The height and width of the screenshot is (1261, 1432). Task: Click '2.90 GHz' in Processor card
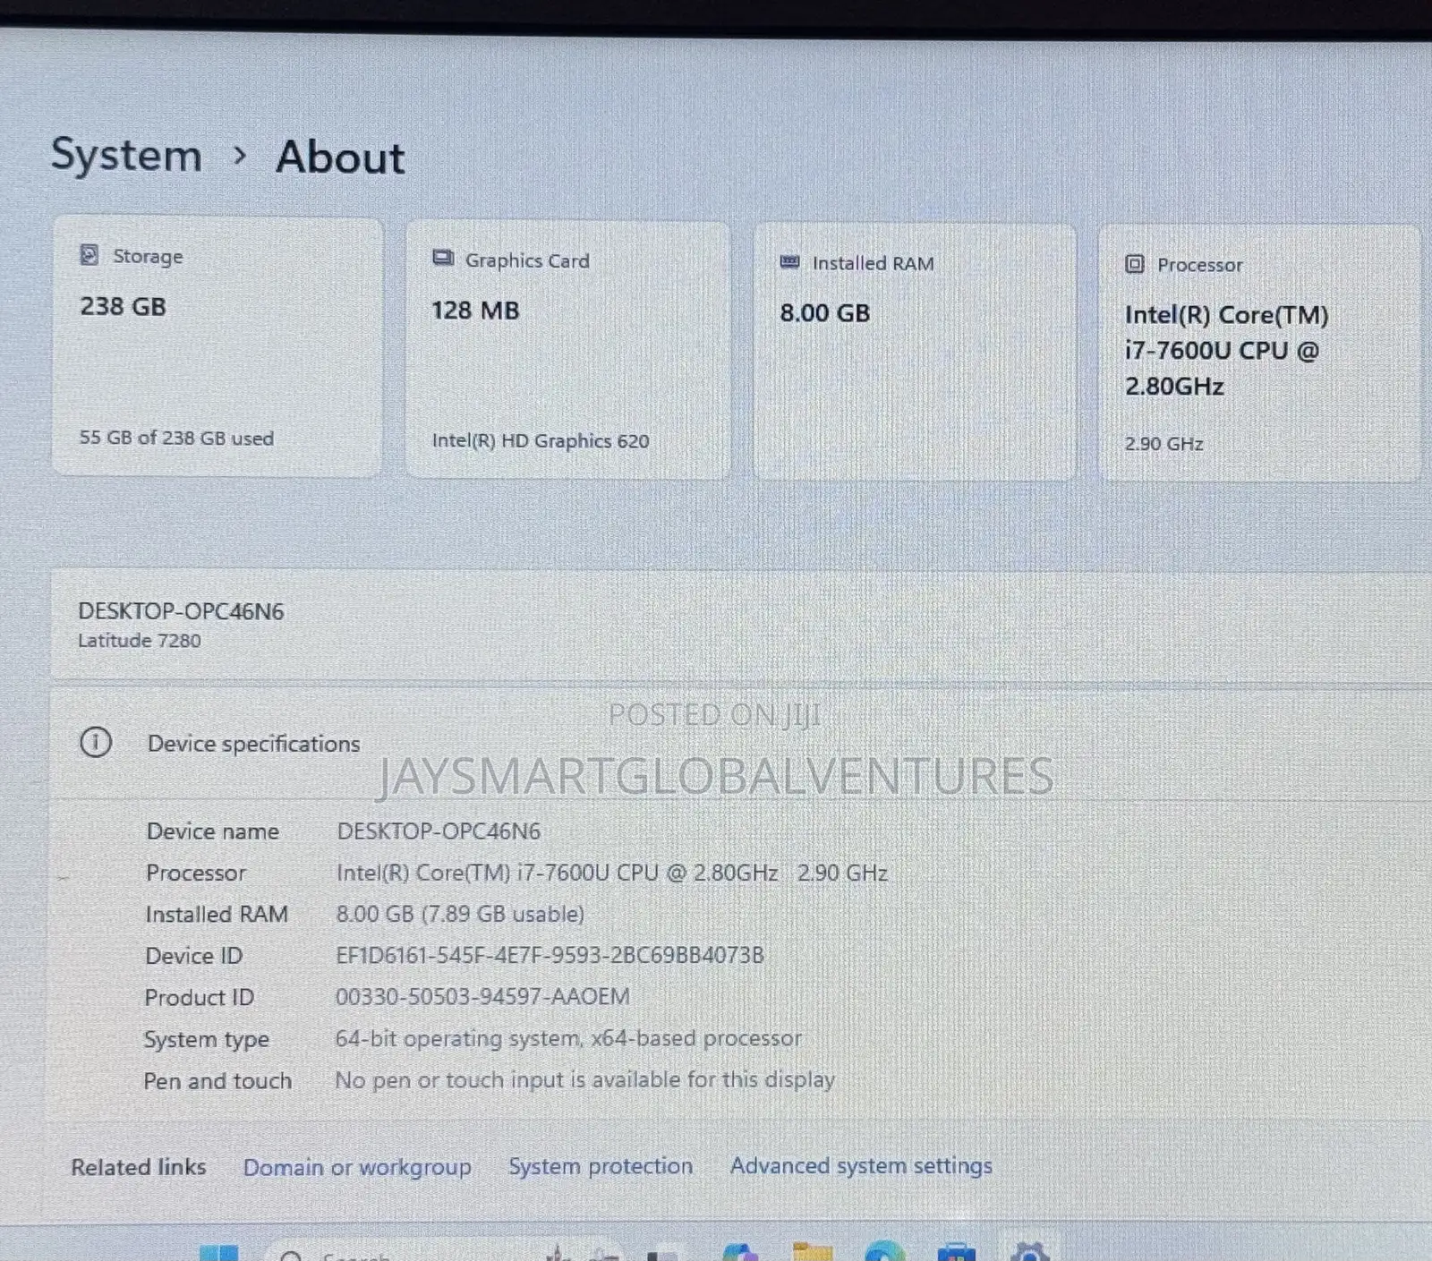(x=1163, y=443)
